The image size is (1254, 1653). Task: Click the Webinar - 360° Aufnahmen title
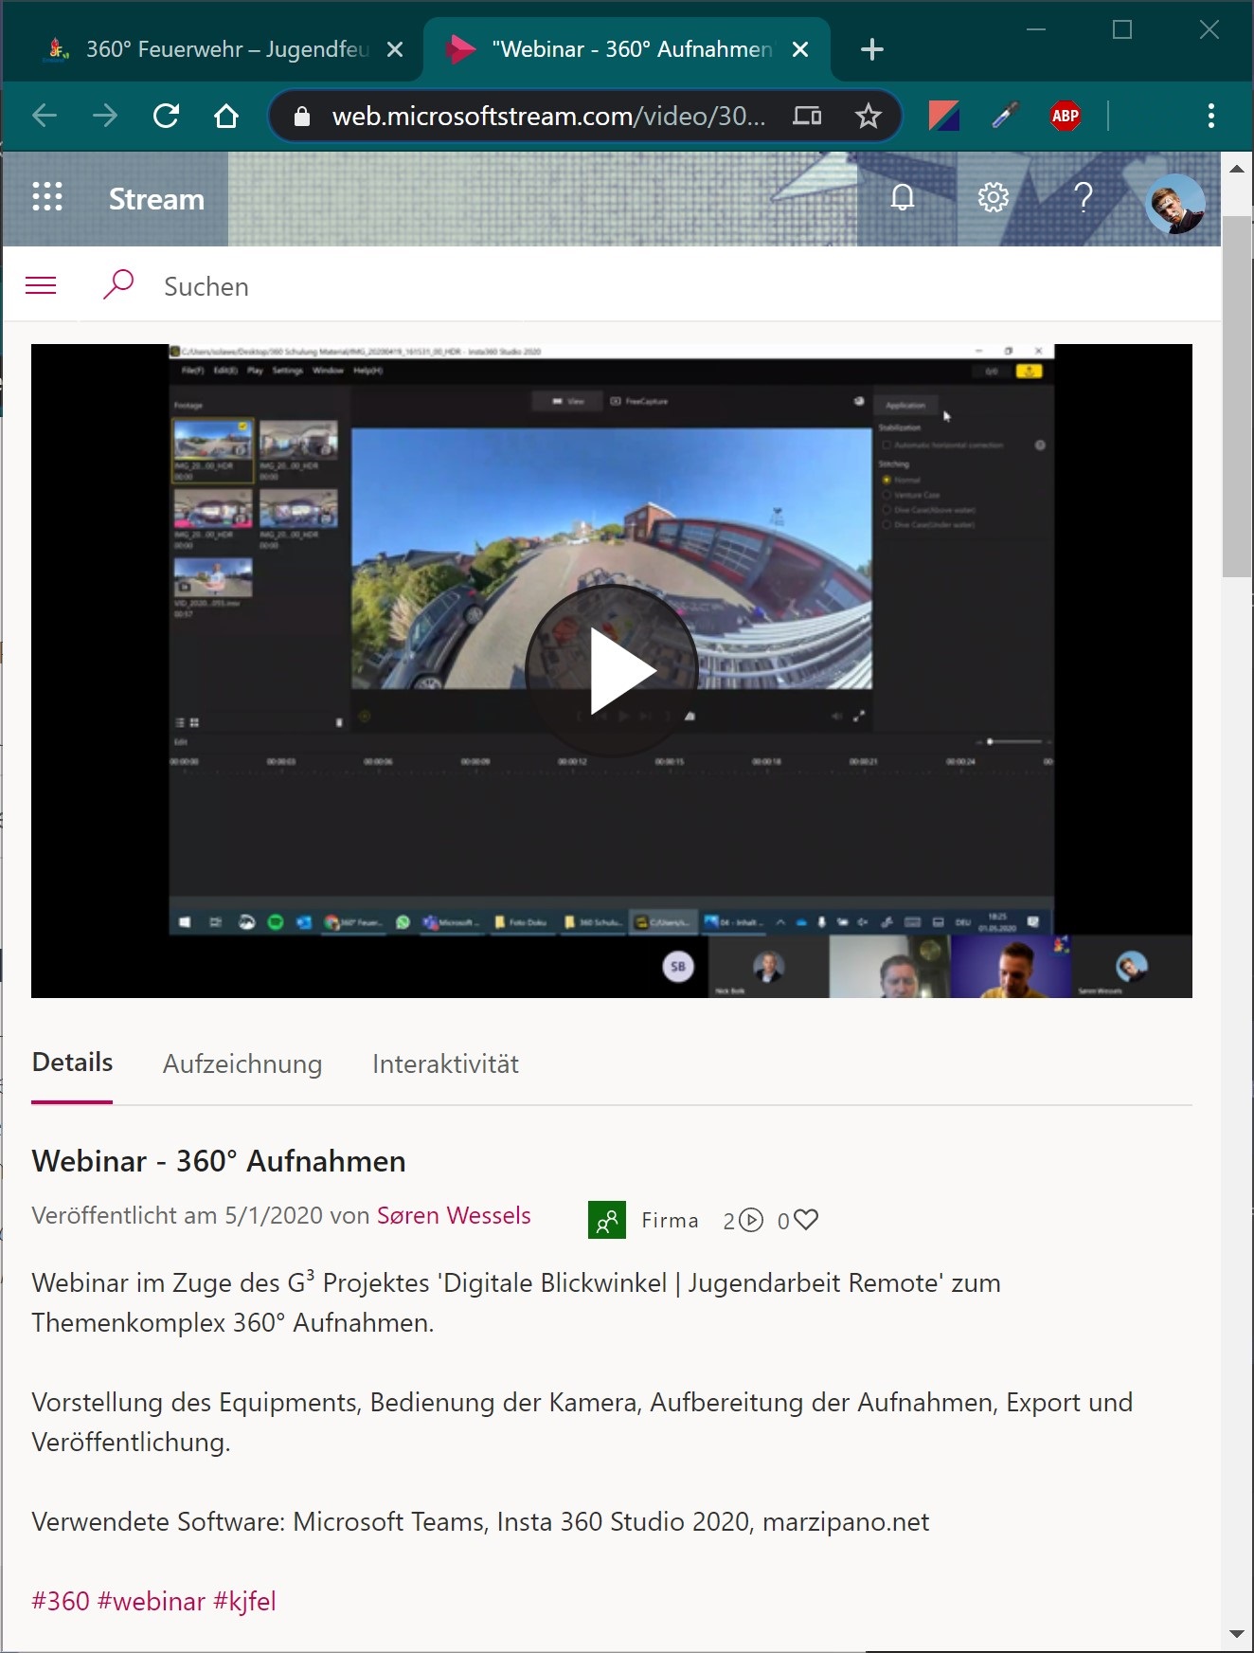[x=219, y=1161]
